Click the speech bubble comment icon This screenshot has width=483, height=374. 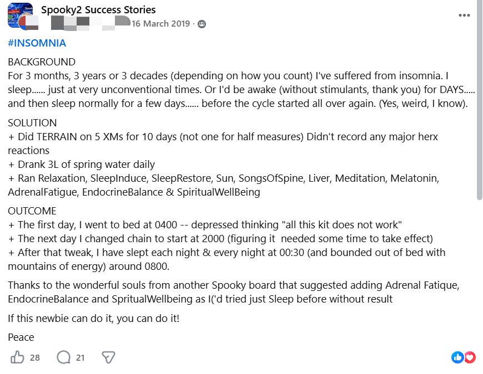pyautogui.click(x=64, y=357)
